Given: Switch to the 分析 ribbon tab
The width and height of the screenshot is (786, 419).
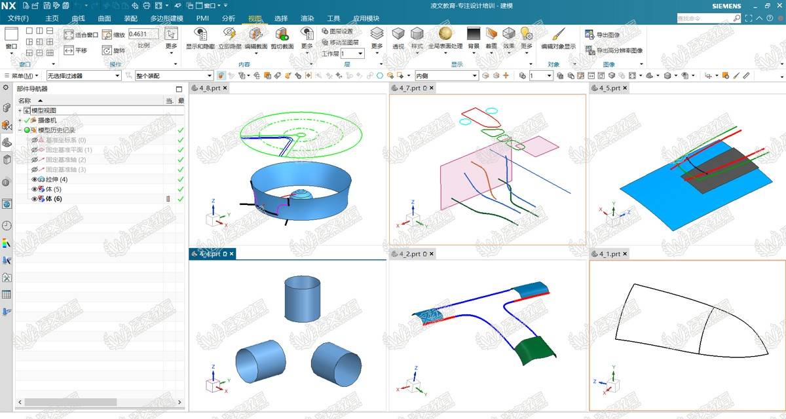Looking at the screenshot, I should [229, 18].
